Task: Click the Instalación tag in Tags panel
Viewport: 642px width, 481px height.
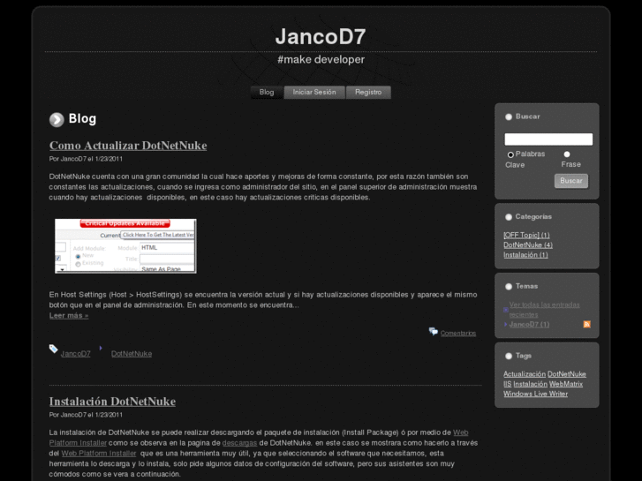Action: point(530,384)
